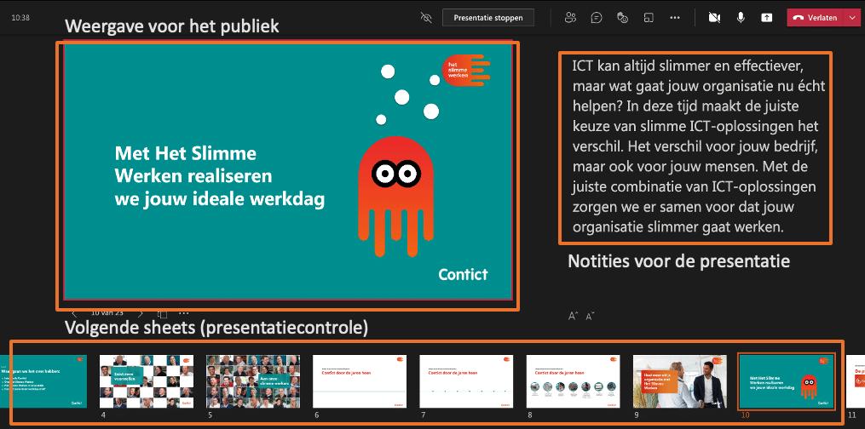The height and width of the screenshot is (429, 865).
Task: Go to the next slide arrow
Action: 141,314
